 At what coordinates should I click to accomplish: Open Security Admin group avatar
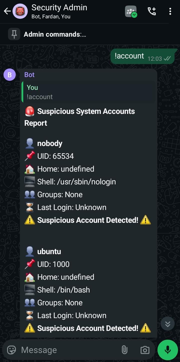[x=20, y=11]
